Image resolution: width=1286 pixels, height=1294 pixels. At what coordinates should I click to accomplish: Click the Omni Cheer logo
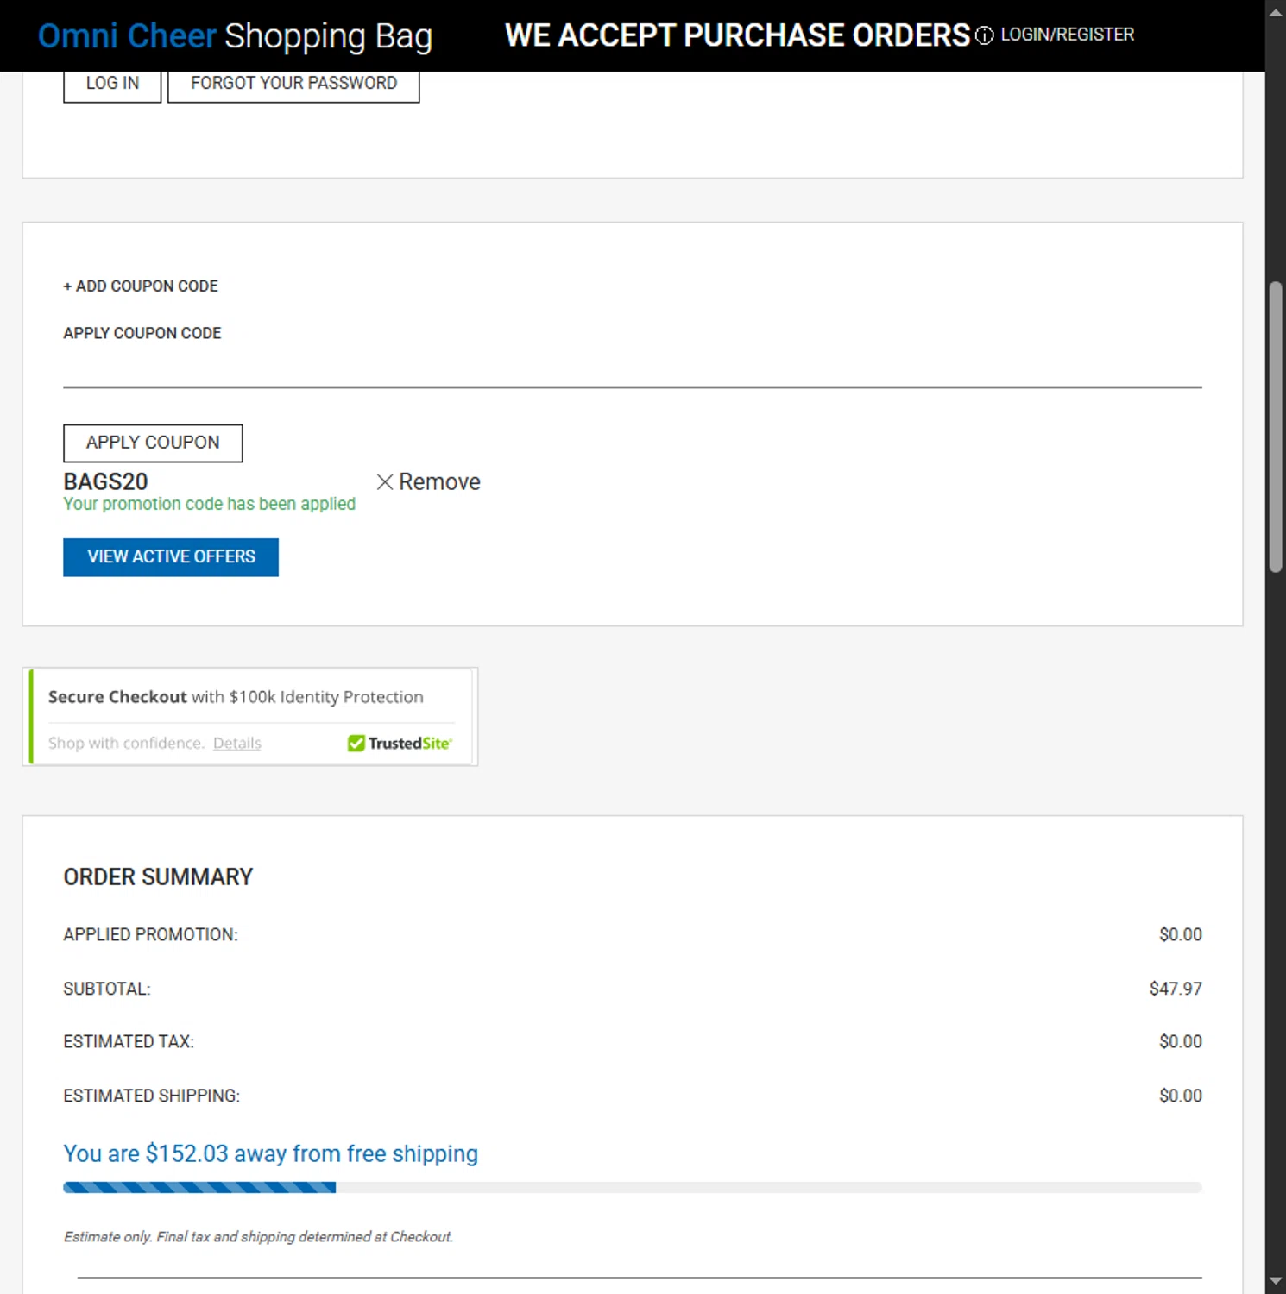coord(127,36)
